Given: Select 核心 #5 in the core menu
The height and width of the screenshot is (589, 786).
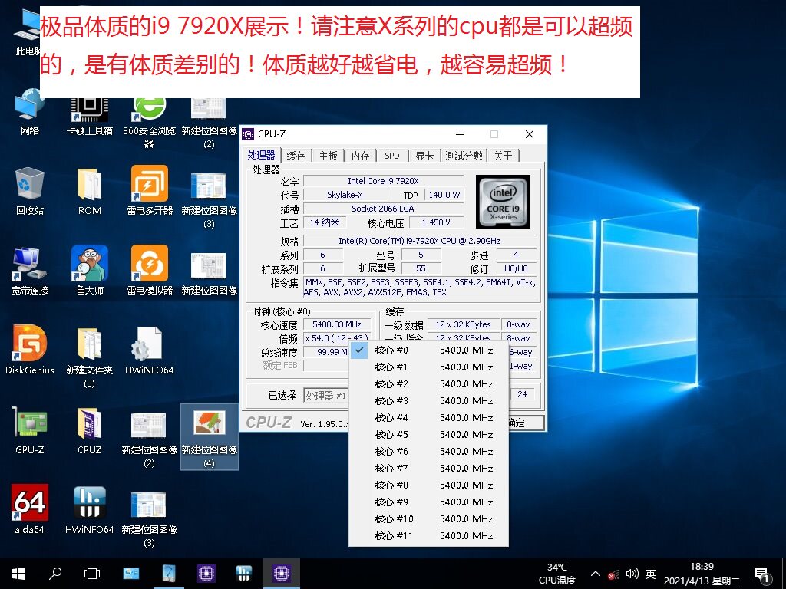Looking at the screenshot, I should (428, 435).
